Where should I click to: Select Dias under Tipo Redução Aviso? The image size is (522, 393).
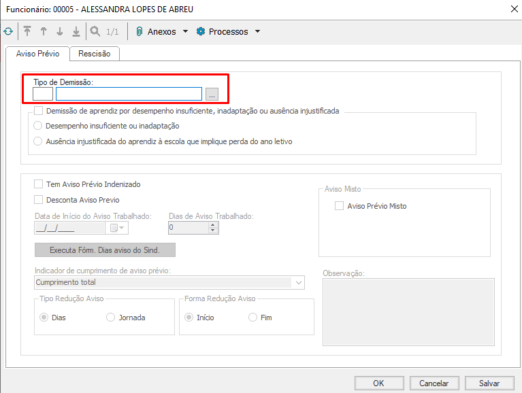coord(44,318)
